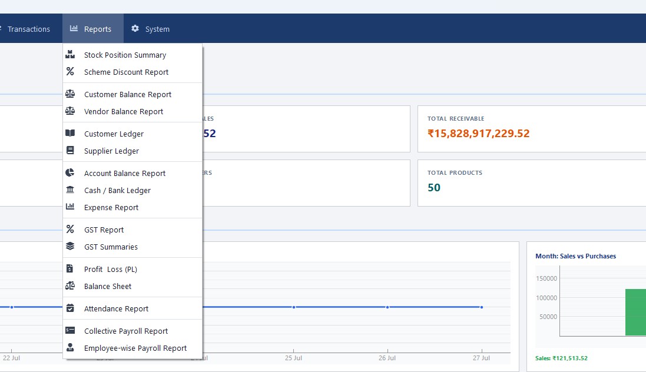This screenshot has height=372, width=646.
Task: Open the Stock Position Summary report
Action: (x=132, y=55)
